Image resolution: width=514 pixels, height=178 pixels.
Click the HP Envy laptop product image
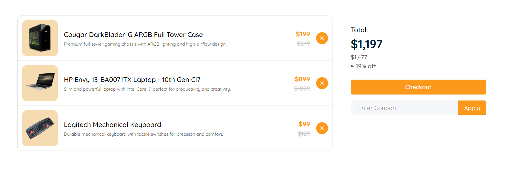click(40, 83)
